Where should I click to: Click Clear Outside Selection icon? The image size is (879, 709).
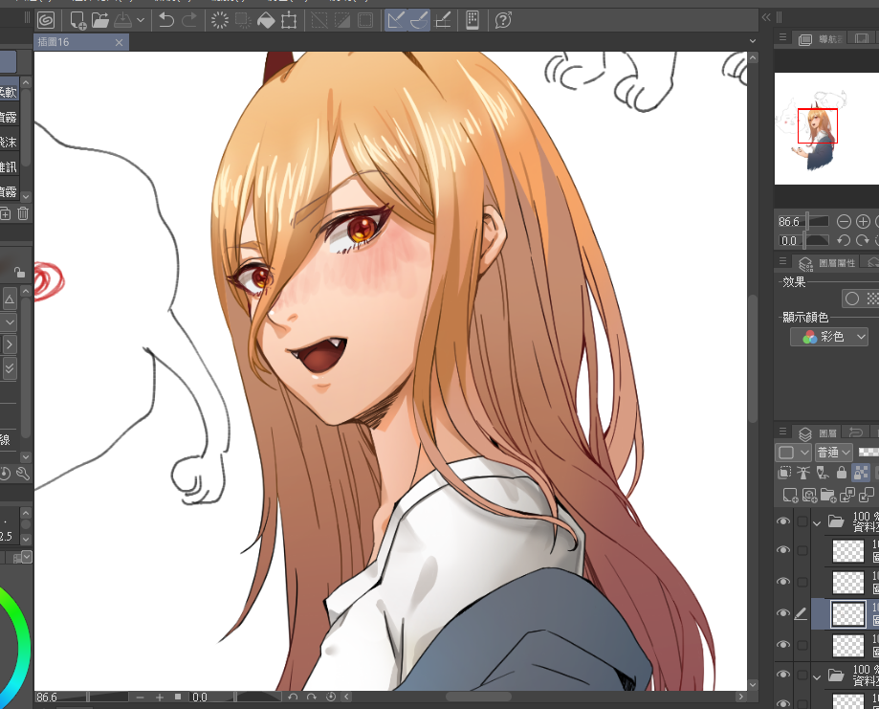click(x=243, y=21)
